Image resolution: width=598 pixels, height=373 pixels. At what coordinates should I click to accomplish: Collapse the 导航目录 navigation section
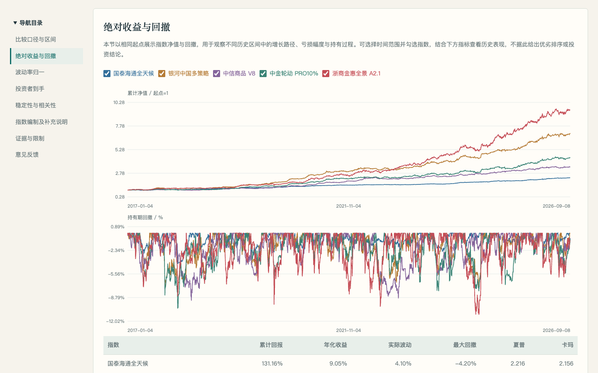[28, 23]
